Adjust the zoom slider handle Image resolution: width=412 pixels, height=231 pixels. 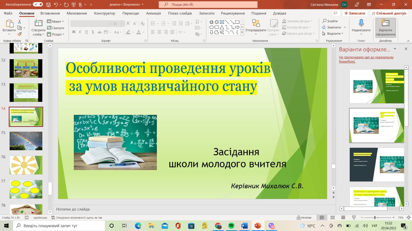click(x=375, y=218)
